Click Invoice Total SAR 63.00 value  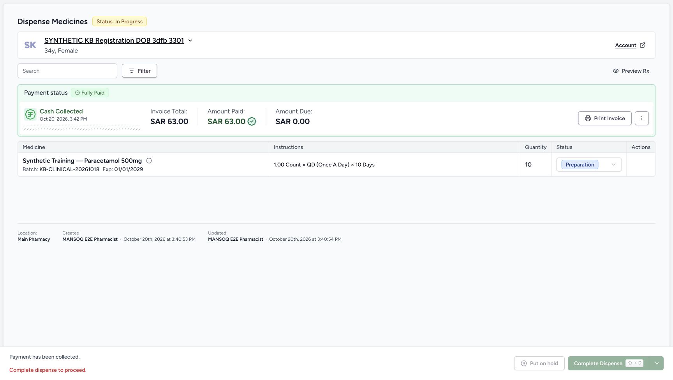[169, 121]
